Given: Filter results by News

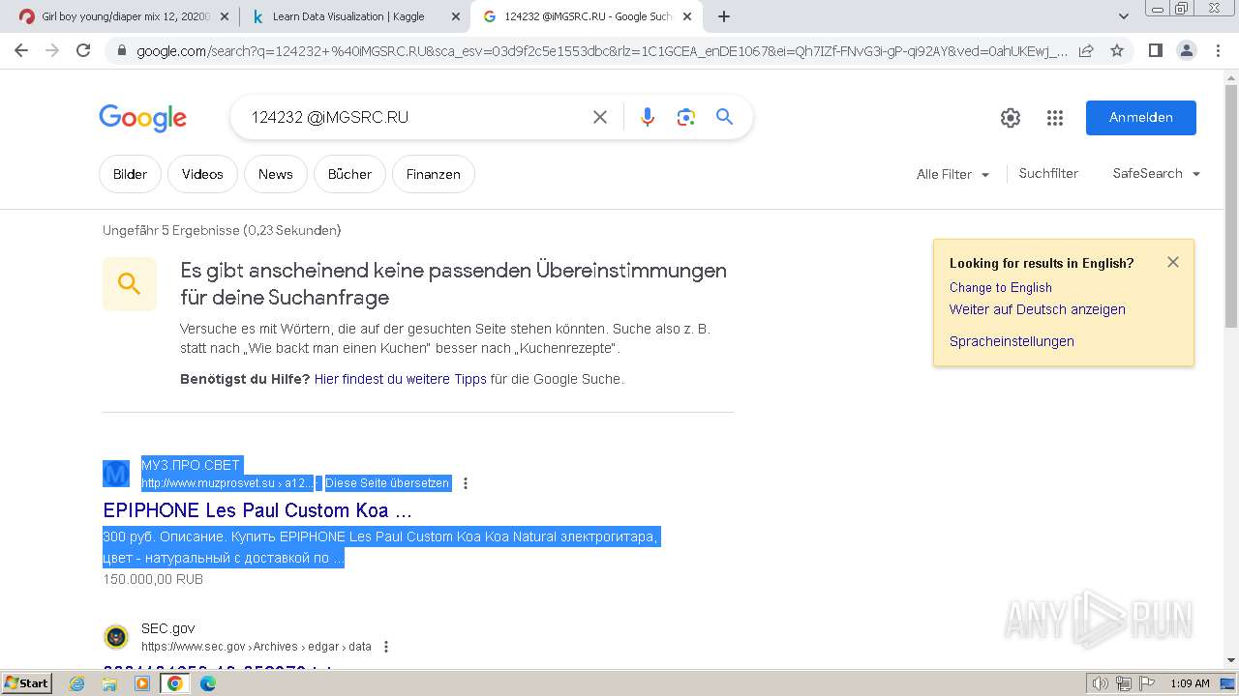Looking at the screenshot, I should (275, 174).
